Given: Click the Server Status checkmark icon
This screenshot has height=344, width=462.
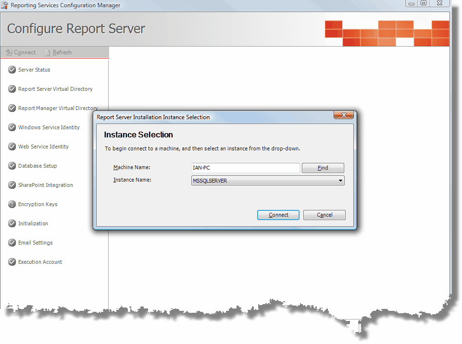Looking at the screenshot, I should [x=12, y=70].
